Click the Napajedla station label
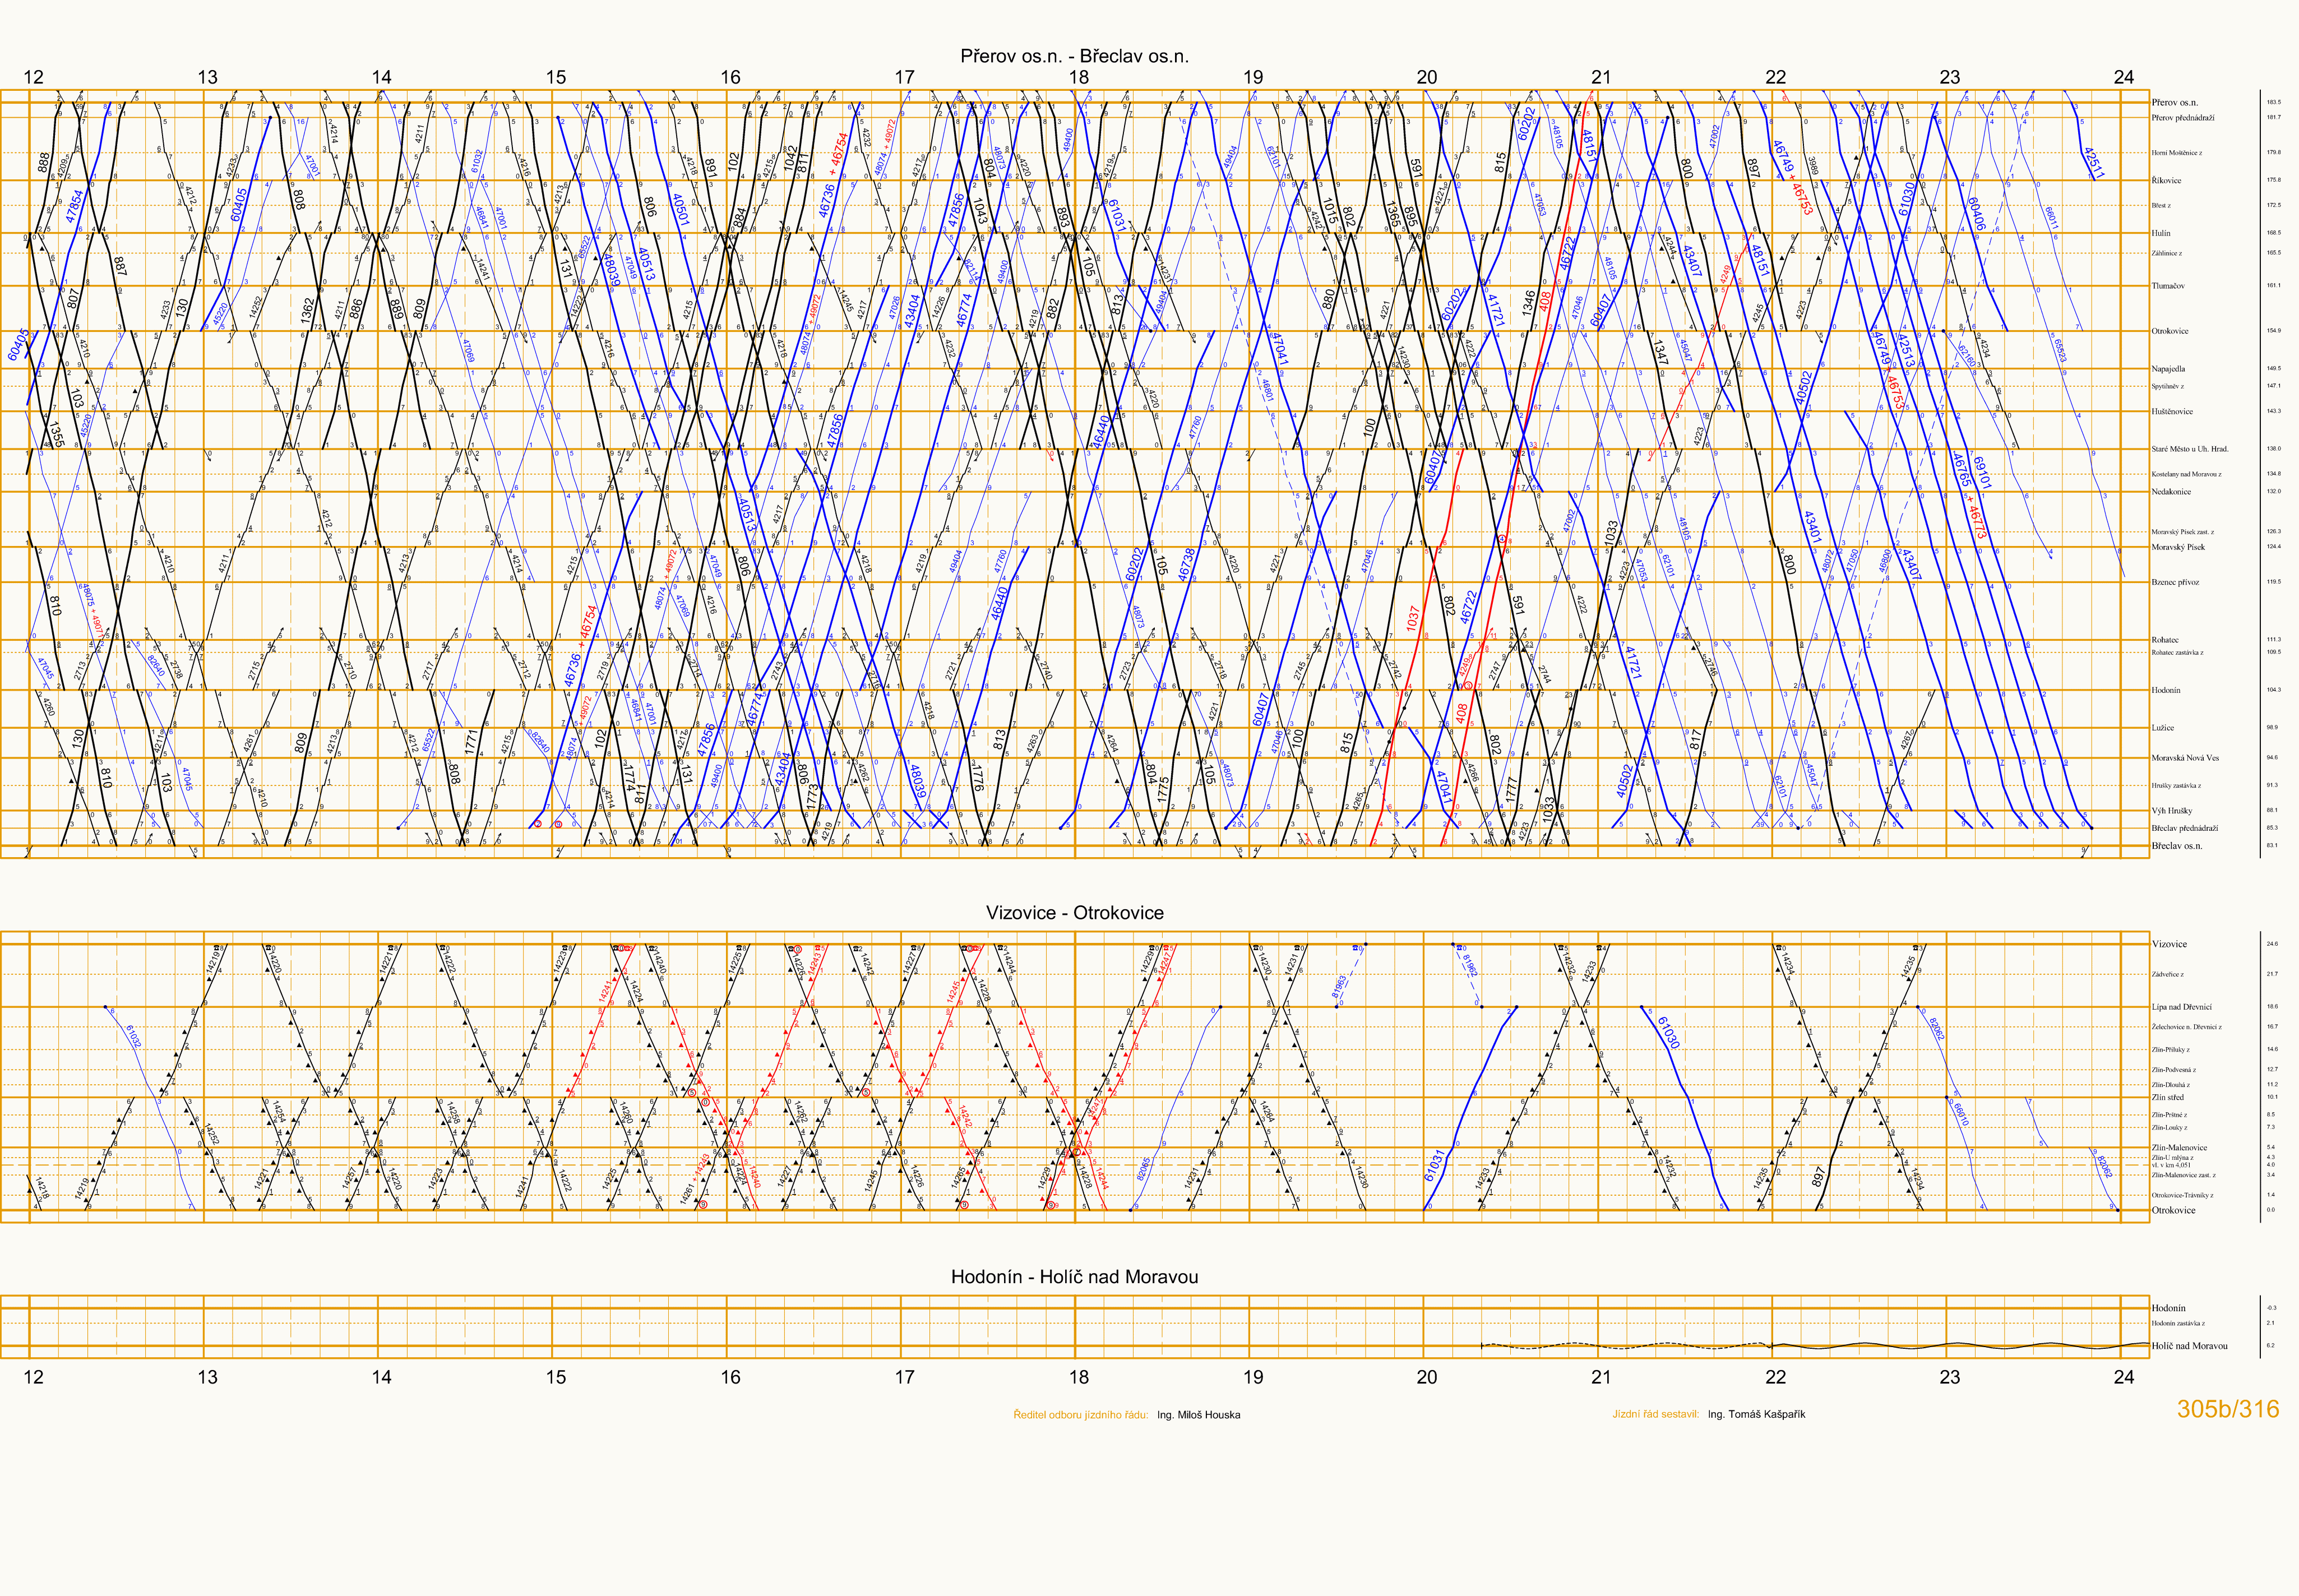 click(2168, 369)
